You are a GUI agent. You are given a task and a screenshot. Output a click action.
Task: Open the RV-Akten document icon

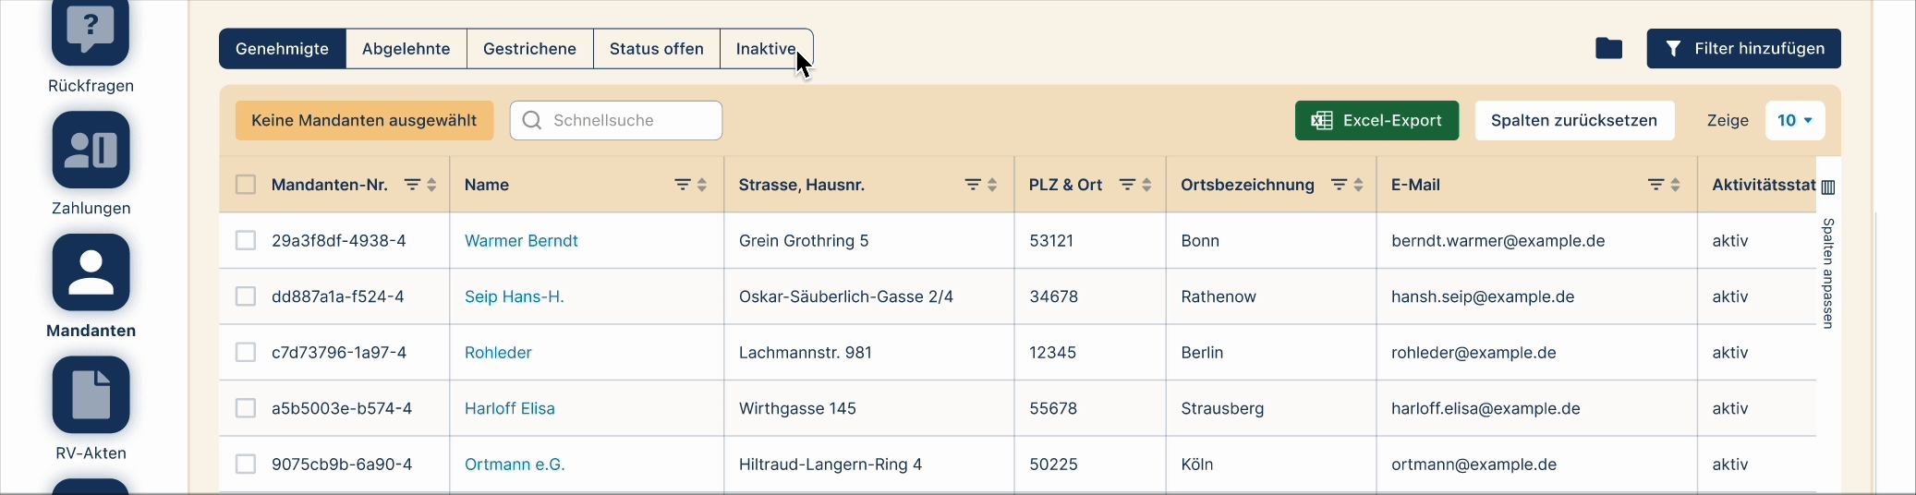pos(91,394)
